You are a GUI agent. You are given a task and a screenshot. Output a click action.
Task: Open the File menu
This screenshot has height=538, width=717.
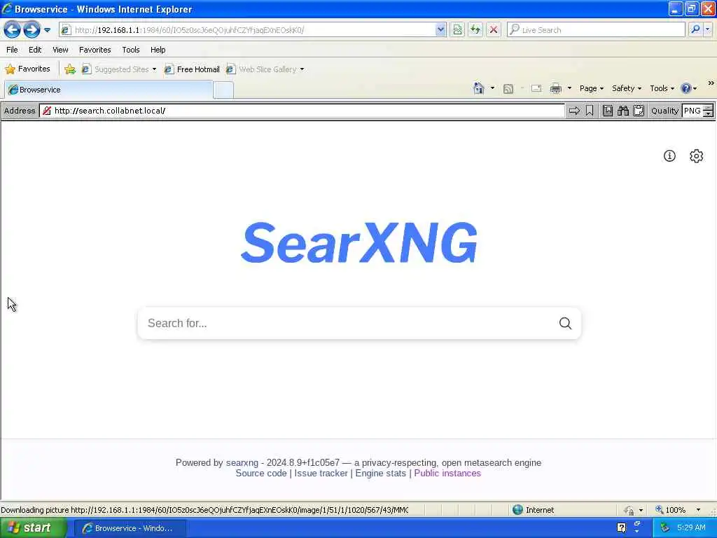[x=12, y=50]
